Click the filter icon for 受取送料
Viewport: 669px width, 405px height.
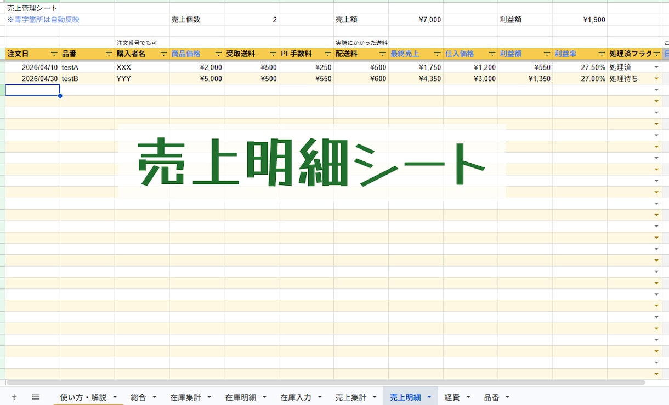click(273, 54)
